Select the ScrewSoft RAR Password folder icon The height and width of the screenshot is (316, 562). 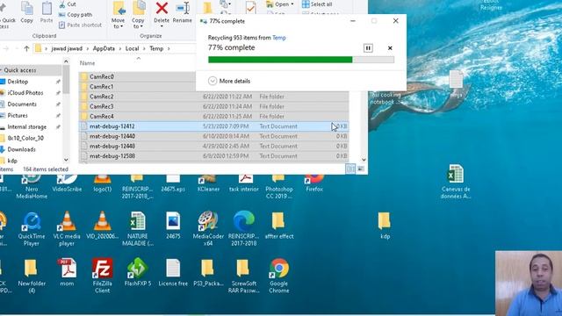click(243, 276)
